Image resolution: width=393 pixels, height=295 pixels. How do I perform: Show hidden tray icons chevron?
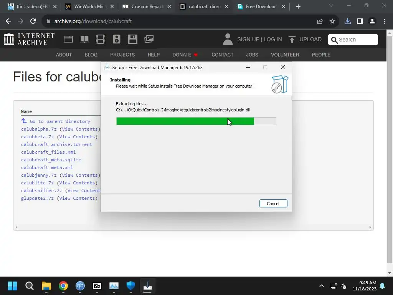[322, 286]
